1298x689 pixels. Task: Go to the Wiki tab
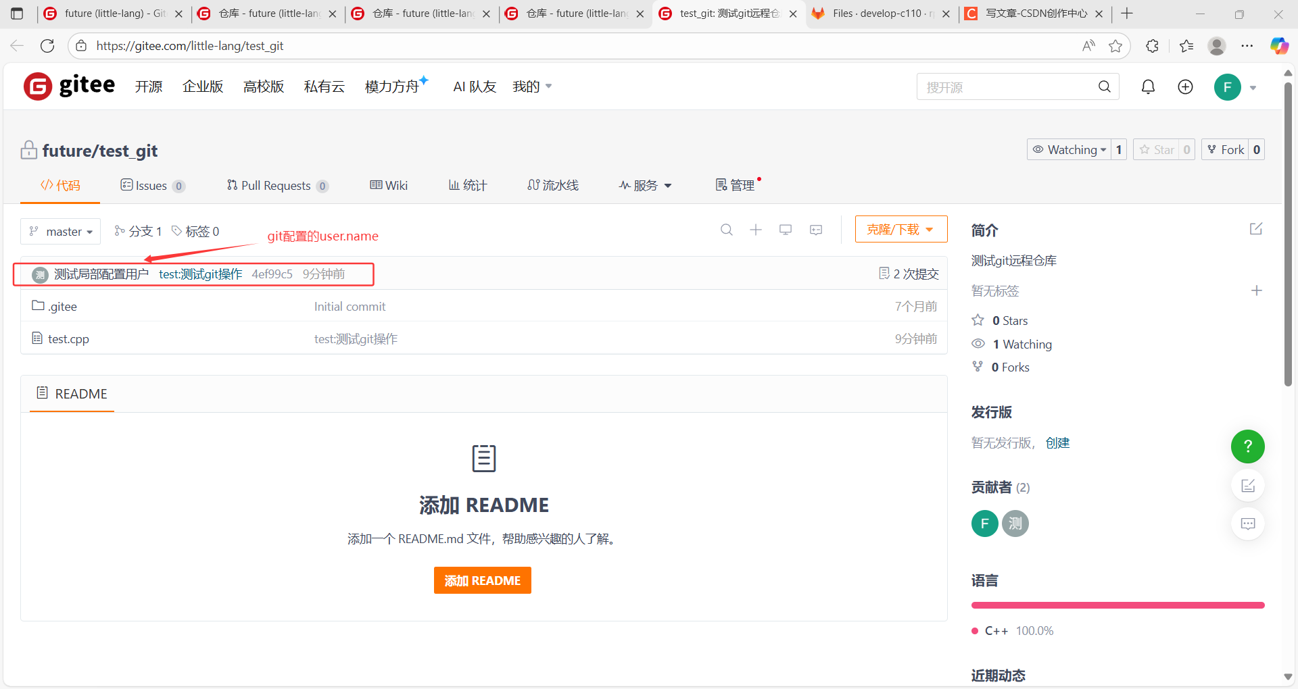(x=389, y=185)
